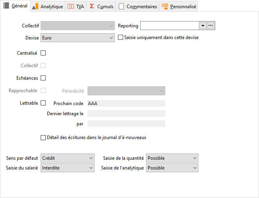Screen dimensions: 259x198
Task: Click the Cumuls sigma icon
Action: [x=92, y=6]
